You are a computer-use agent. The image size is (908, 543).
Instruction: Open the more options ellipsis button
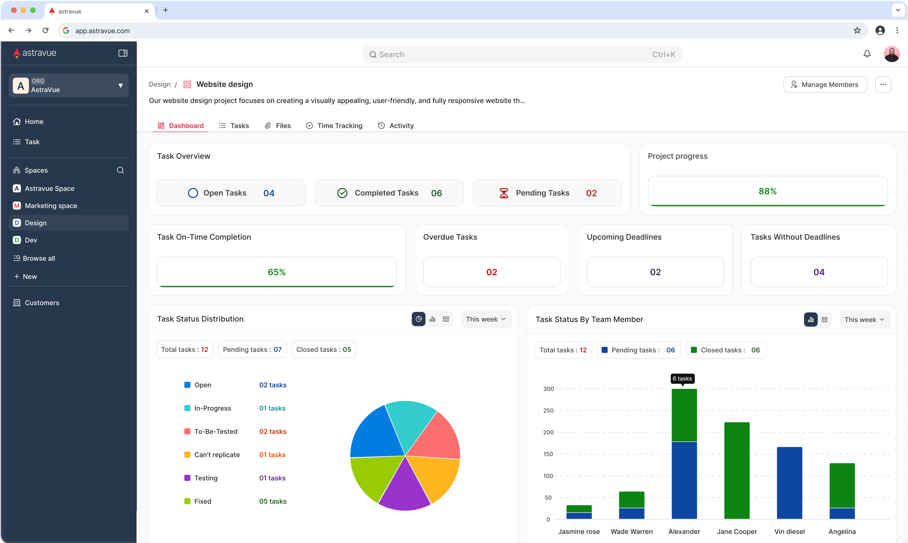[883, 85]
